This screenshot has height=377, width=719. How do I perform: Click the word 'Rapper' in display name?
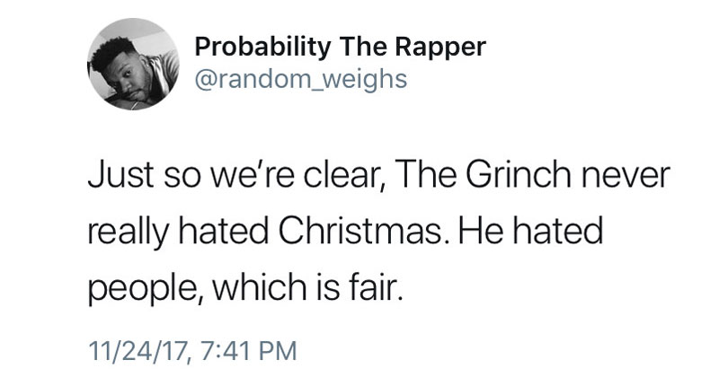tap(439, 48)
